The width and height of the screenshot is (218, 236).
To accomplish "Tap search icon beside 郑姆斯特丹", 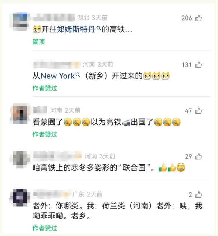I will (x=98, y=28).
